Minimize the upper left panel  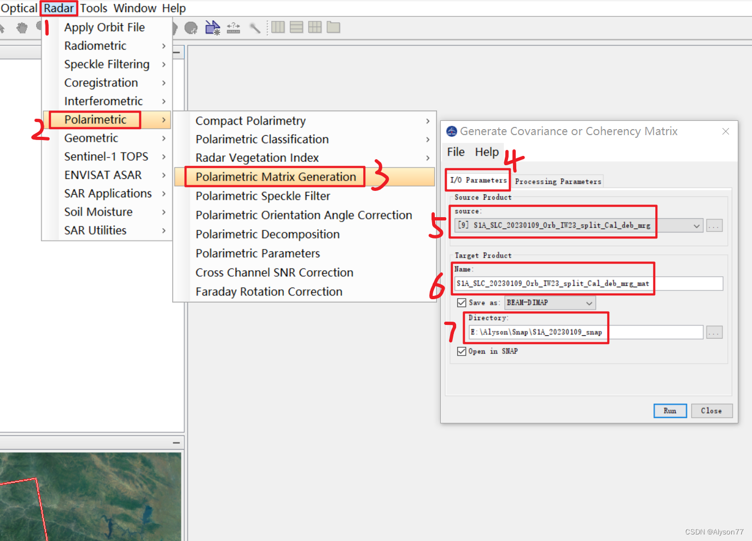pos(177,53)
